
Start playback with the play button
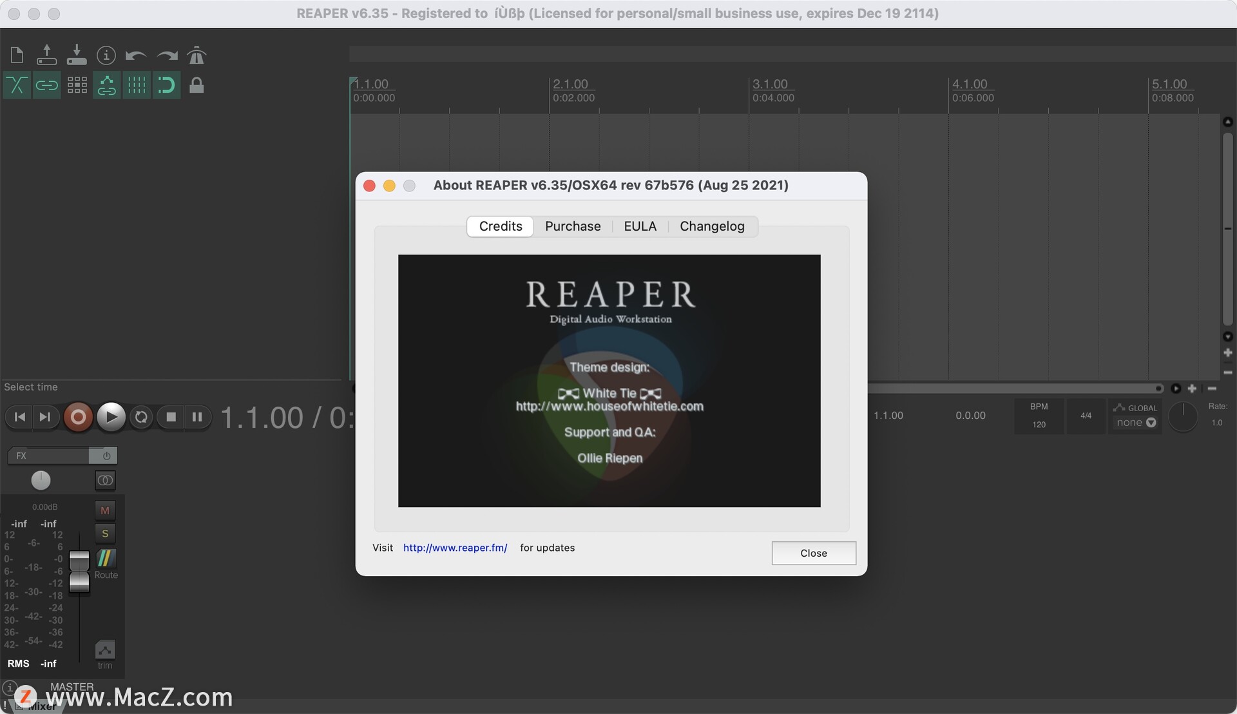111,417
